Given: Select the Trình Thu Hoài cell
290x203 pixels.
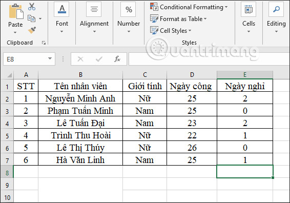Looking at the screenshot, I should pyautogui.click(x=80, y=135).
